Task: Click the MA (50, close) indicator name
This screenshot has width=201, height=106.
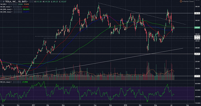Action: [5, 7]
